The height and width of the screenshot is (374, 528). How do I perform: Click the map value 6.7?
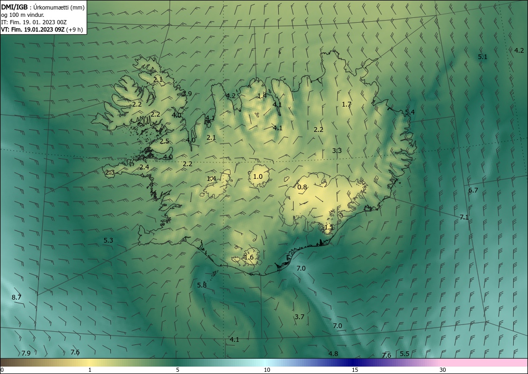tap(473, 190)
